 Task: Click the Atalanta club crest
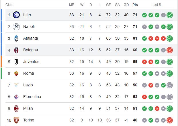click(x=16, y=38)
